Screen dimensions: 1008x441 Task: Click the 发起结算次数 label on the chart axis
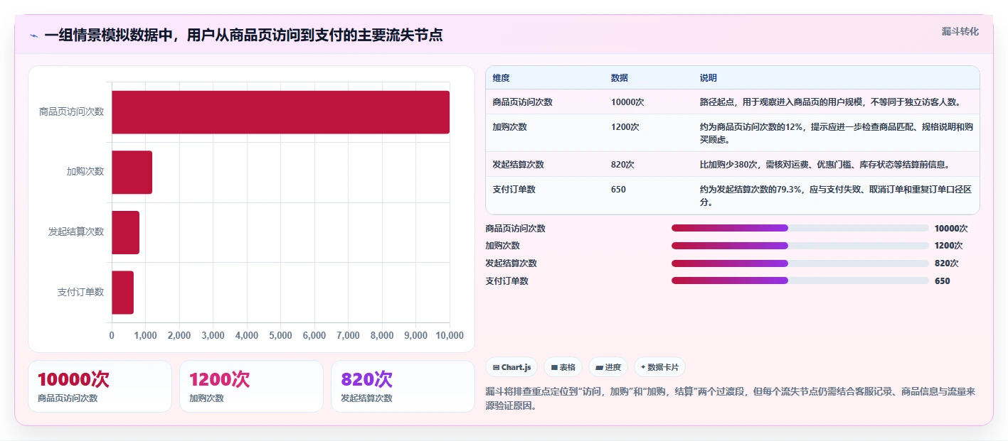76,232
